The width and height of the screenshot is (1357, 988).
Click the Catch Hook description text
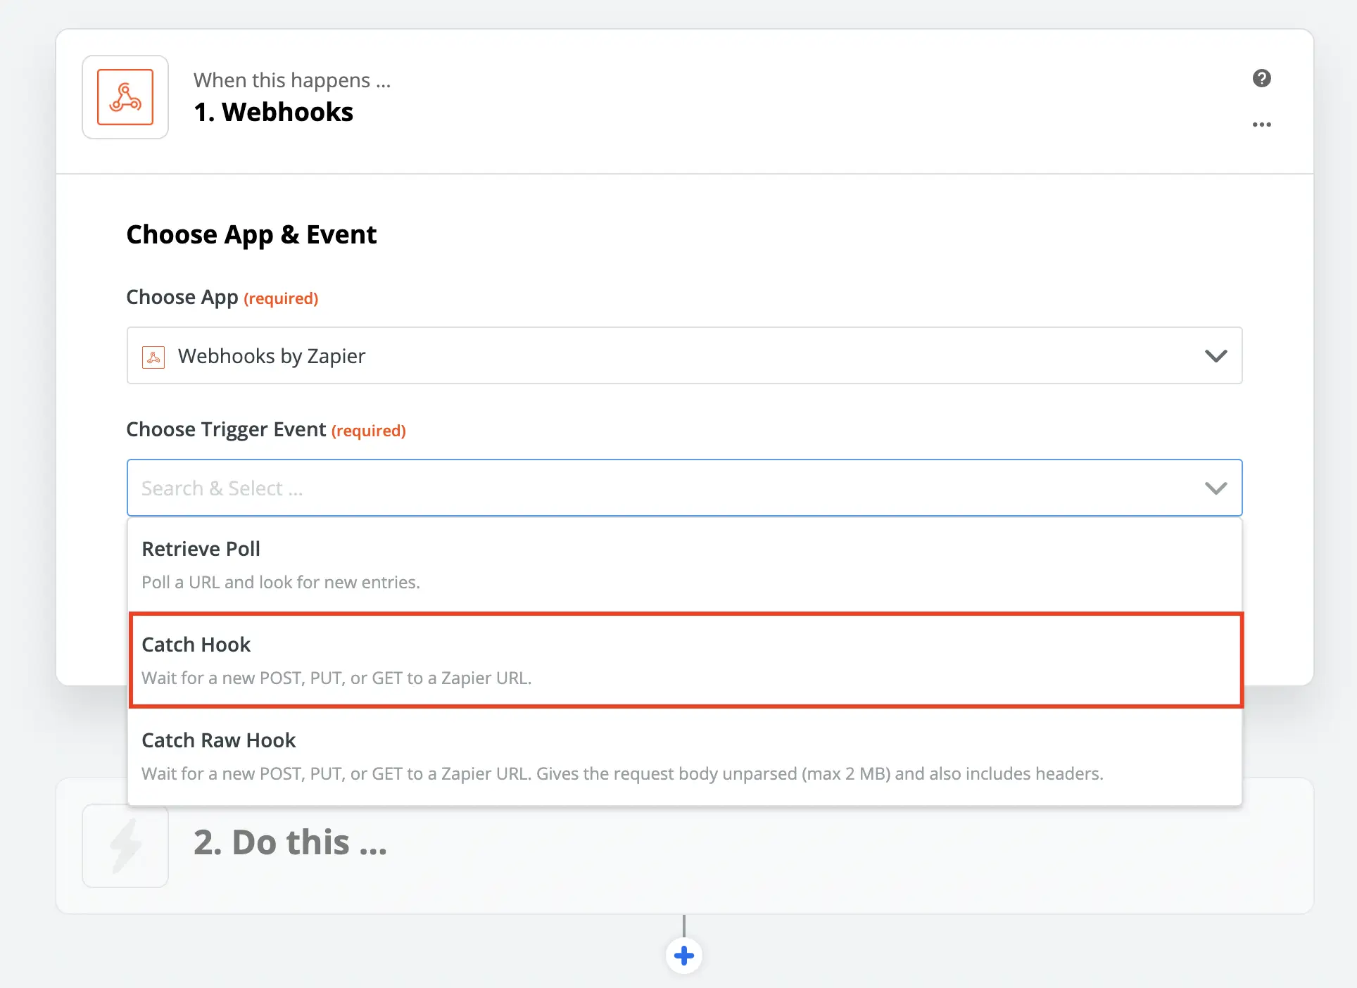(x=337, y=678)
